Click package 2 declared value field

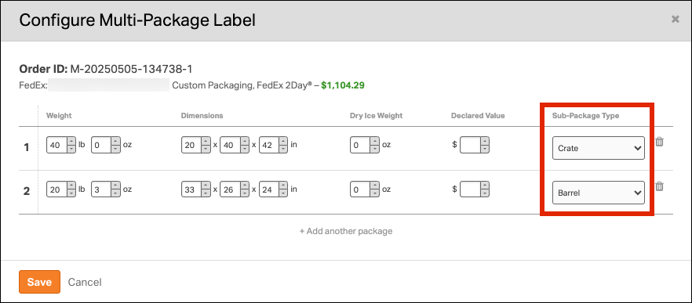pos(470,189)
